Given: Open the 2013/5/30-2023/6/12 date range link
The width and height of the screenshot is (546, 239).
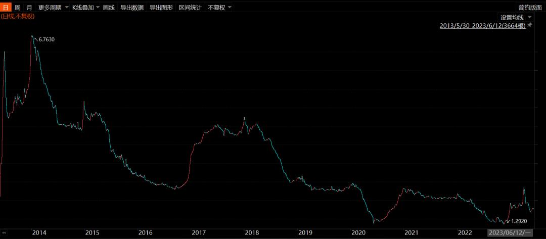Looking at the screenshot, I should click(483, 25).
